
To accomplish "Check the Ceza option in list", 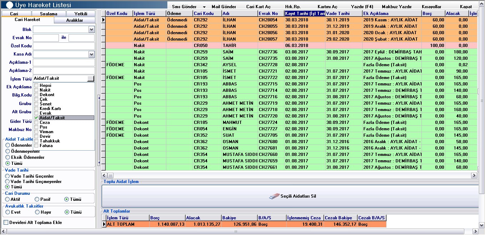I will point(36,122).
